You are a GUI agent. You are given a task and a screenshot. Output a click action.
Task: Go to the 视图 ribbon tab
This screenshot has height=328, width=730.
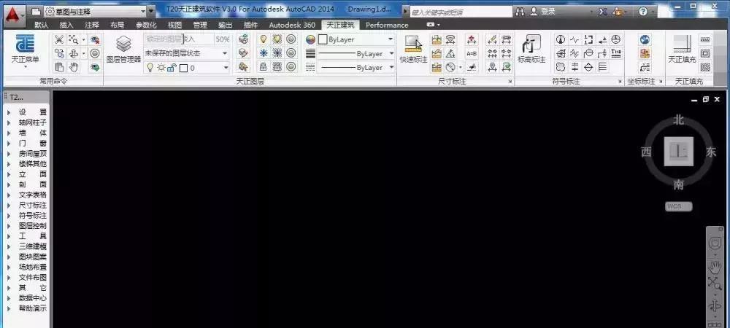(174, 25)
